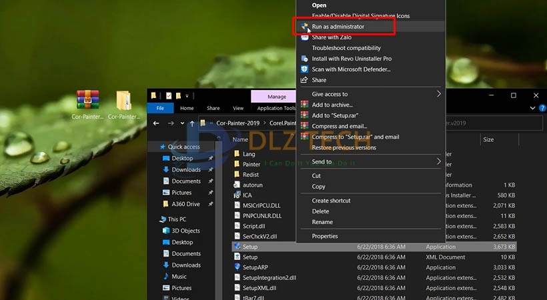The image size is (547, 300).
Task: Open 3D Objects under This PC
Action: coord(185,231)
